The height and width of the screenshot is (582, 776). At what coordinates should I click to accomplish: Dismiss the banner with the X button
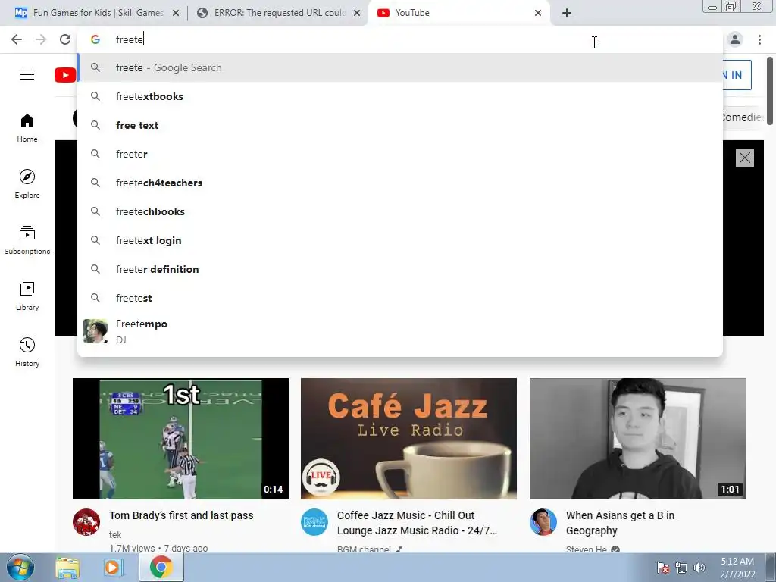pyautogui.click(x=744, y=158)
